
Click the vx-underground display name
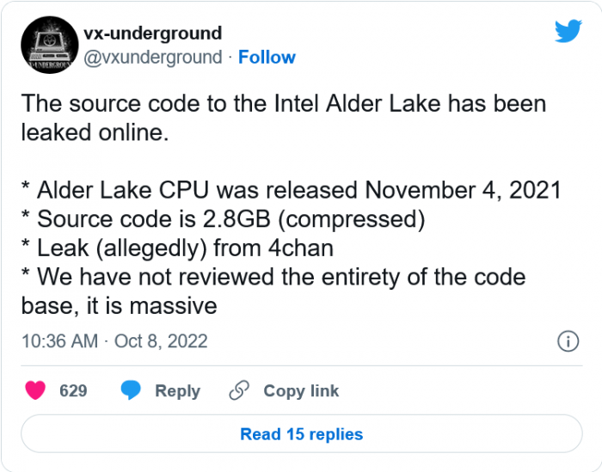click(x=152, y=34)
